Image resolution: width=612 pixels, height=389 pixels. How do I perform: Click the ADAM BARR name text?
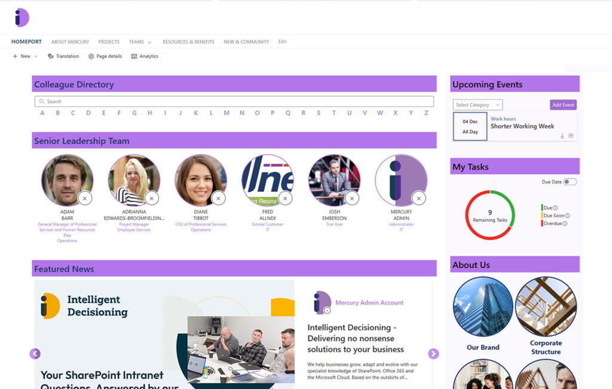(67, 215)
